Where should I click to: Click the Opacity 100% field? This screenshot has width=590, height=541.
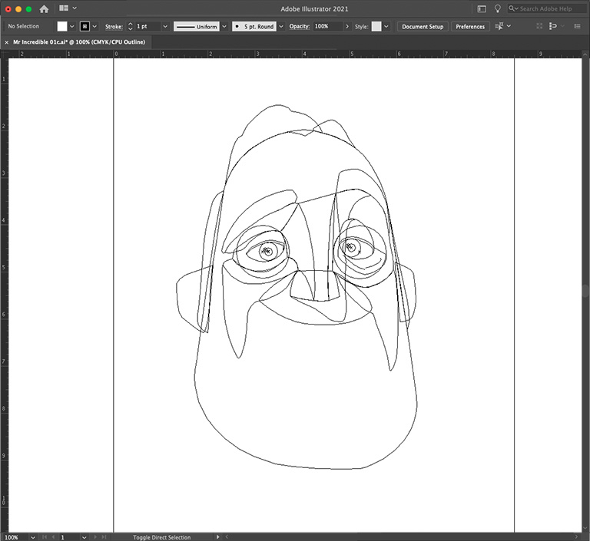coord(327,26)
